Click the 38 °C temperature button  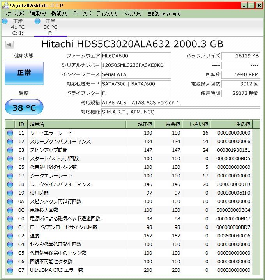[24, 107]
